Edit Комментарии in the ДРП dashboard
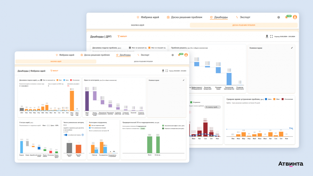 pos(292,48)
